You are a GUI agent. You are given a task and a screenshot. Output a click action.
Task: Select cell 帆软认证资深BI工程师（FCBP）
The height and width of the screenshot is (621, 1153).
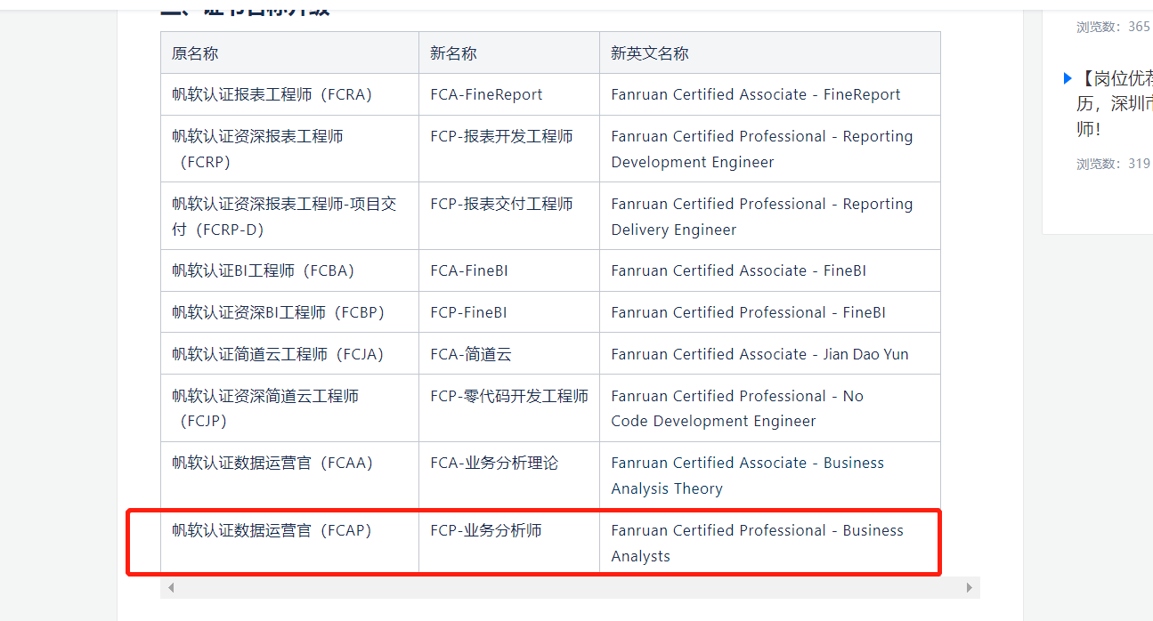point(289,312)
